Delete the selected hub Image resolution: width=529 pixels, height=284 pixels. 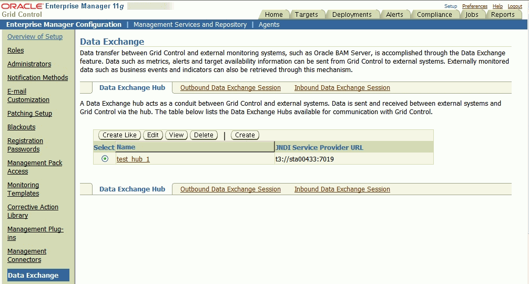204,135
